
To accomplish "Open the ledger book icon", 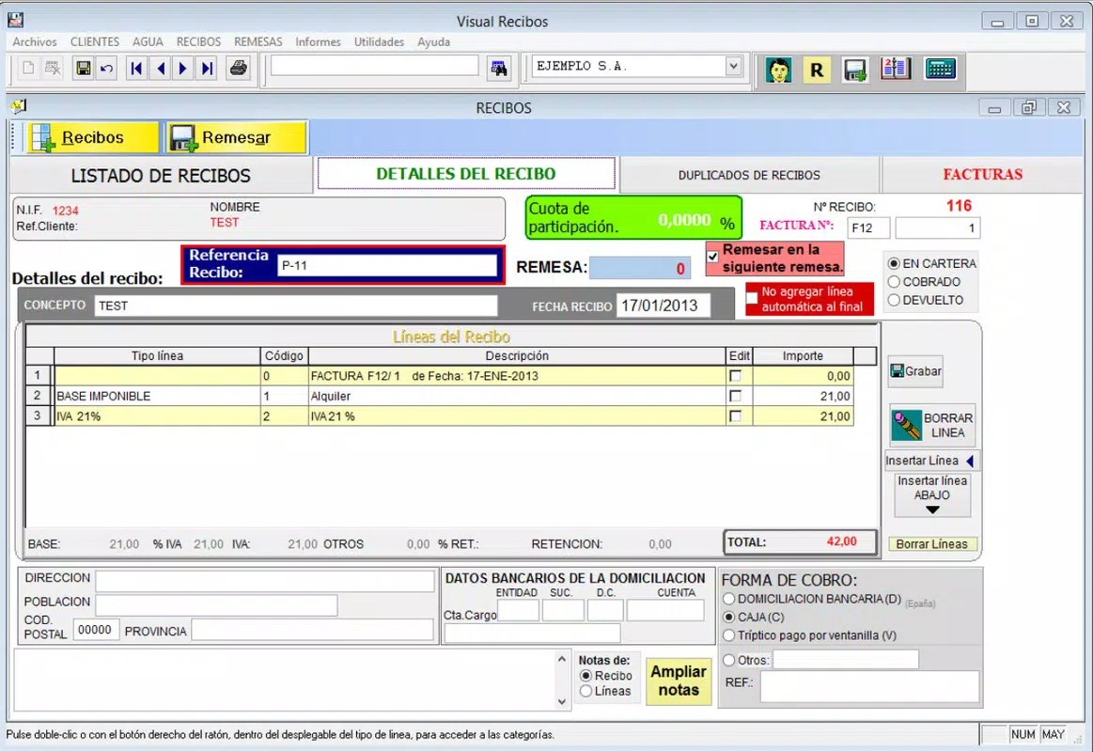I will pyautogui.click(x=896, y=69).
